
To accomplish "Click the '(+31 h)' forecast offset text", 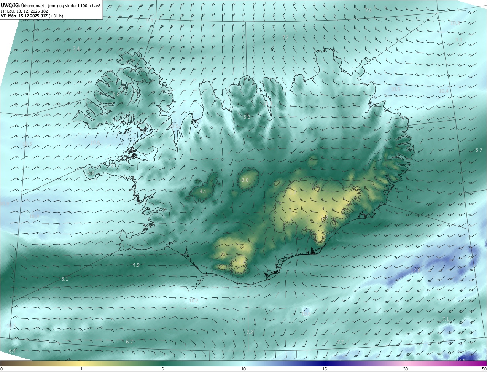I will click(55, 16).
